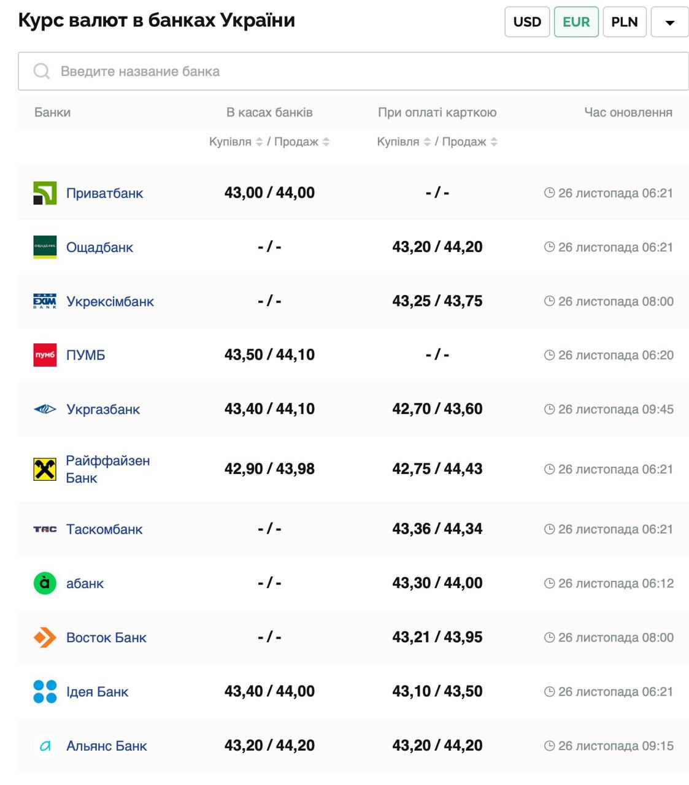
Task: Click the Privatbank logo icon
Action: pyautogui.click(x=45, y=193)
